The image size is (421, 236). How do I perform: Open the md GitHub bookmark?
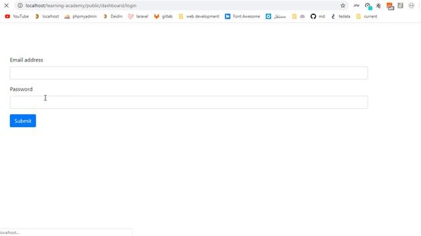[x=318, y=16]
